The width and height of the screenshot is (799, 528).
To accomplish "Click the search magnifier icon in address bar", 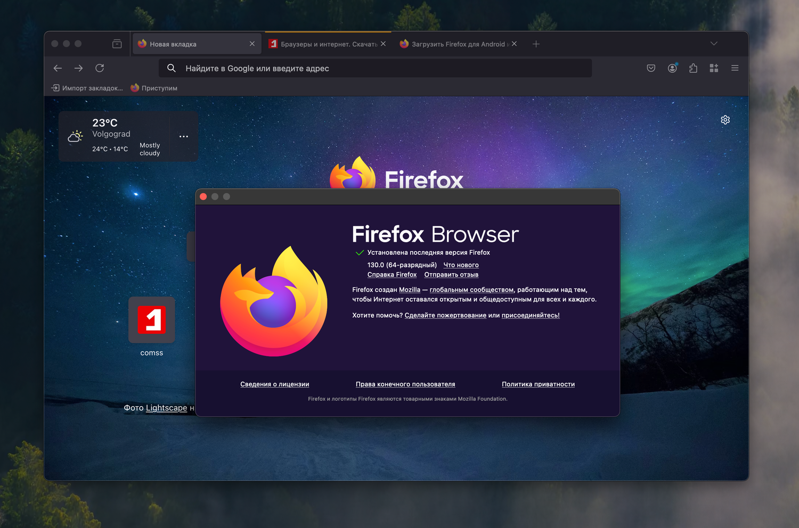I will coord(172,68).
